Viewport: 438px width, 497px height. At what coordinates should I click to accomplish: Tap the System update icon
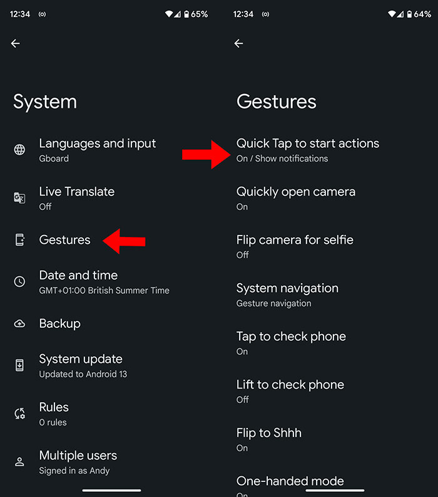[19, 365]
